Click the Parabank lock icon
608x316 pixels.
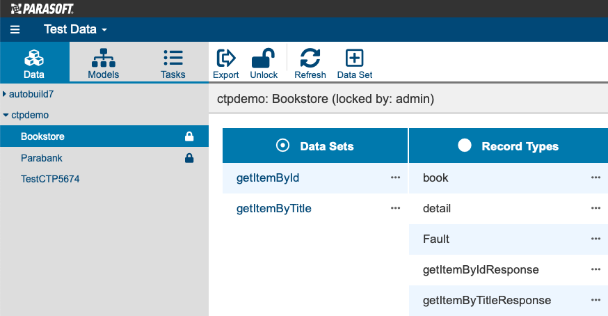tap(189, 158)
